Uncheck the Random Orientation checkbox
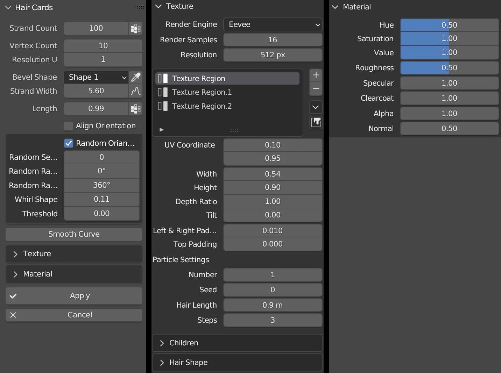The height and width of the screenshot is (373, 501). [x=68, y=143]
